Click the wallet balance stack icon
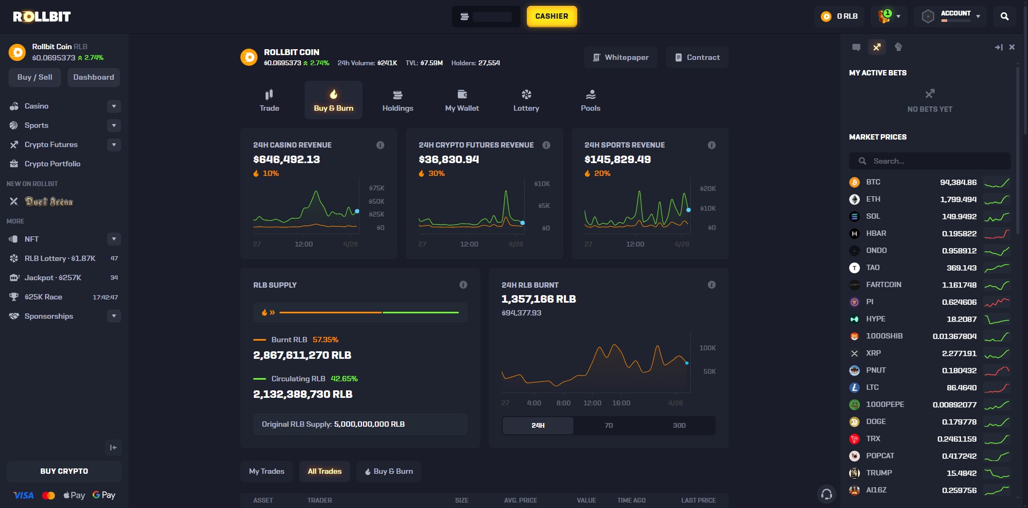This screenshot has height=508, width=1028. (x=465, y=17)
